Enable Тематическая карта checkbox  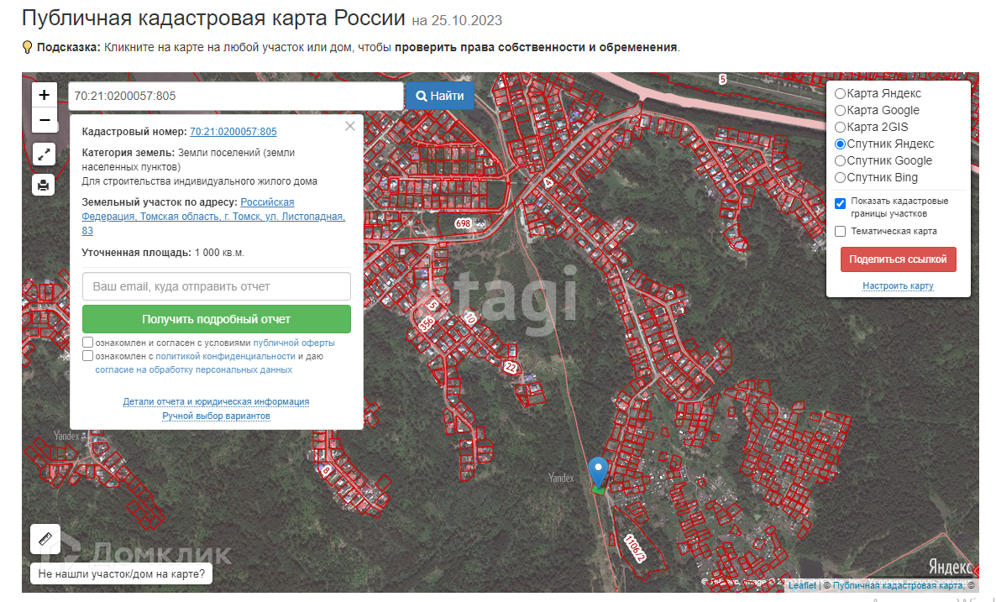[x=840, y=231]
